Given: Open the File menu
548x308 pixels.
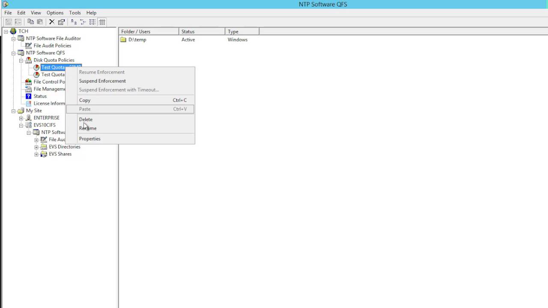Looking at the screenshot, I should (8, 13).
